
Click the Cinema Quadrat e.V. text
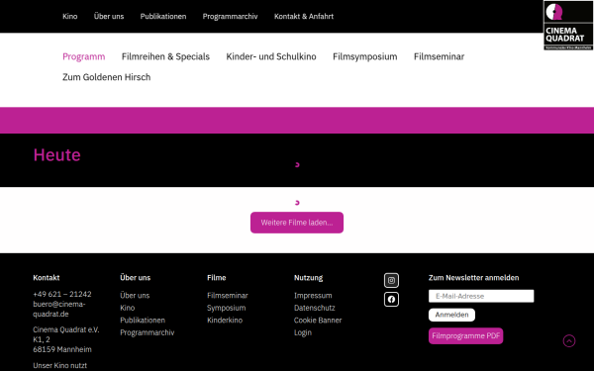66,329
